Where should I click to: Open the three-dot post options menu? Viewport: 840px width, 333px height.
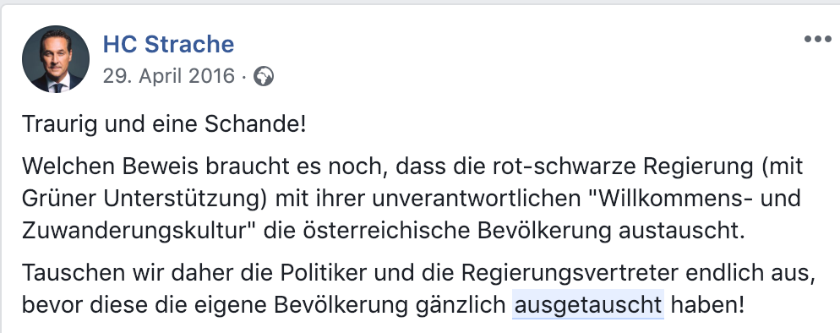point(817,39)
